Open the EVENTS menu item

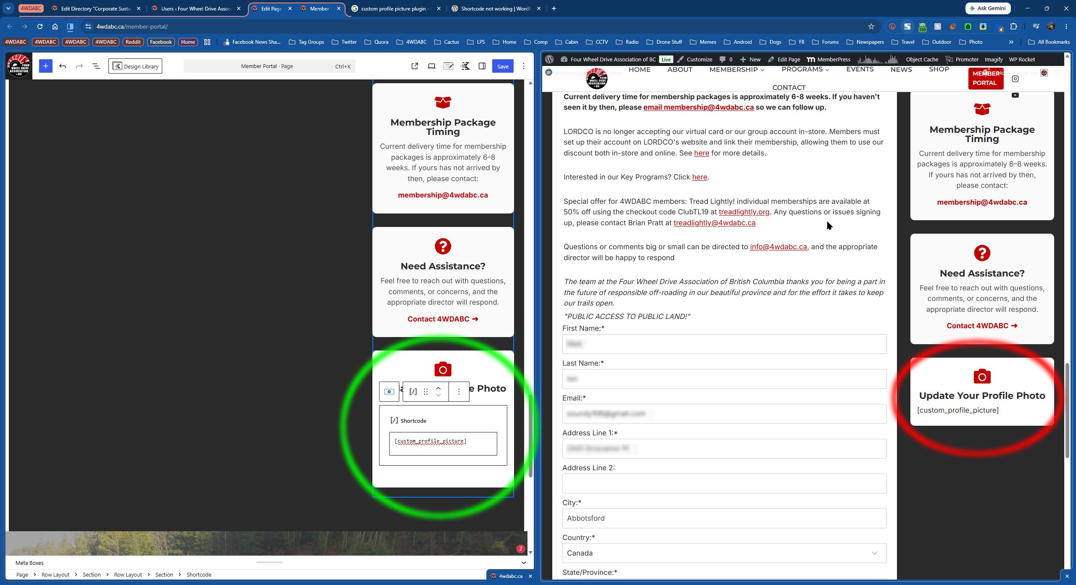coord(860,69)
